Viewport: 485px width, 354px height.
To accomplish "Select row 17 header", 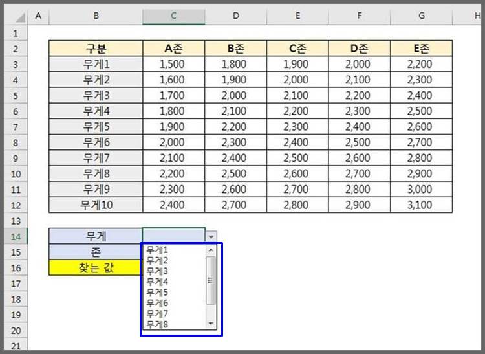I will click(16, 283).
